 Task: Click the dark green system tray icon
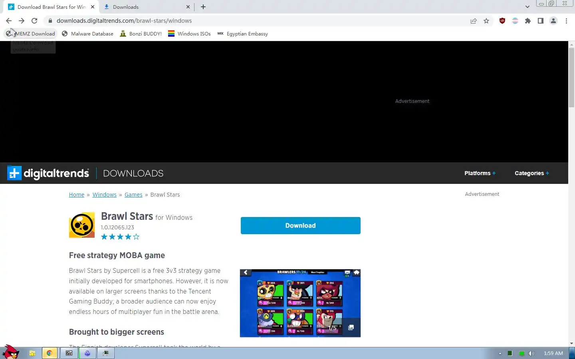point(510,353)
